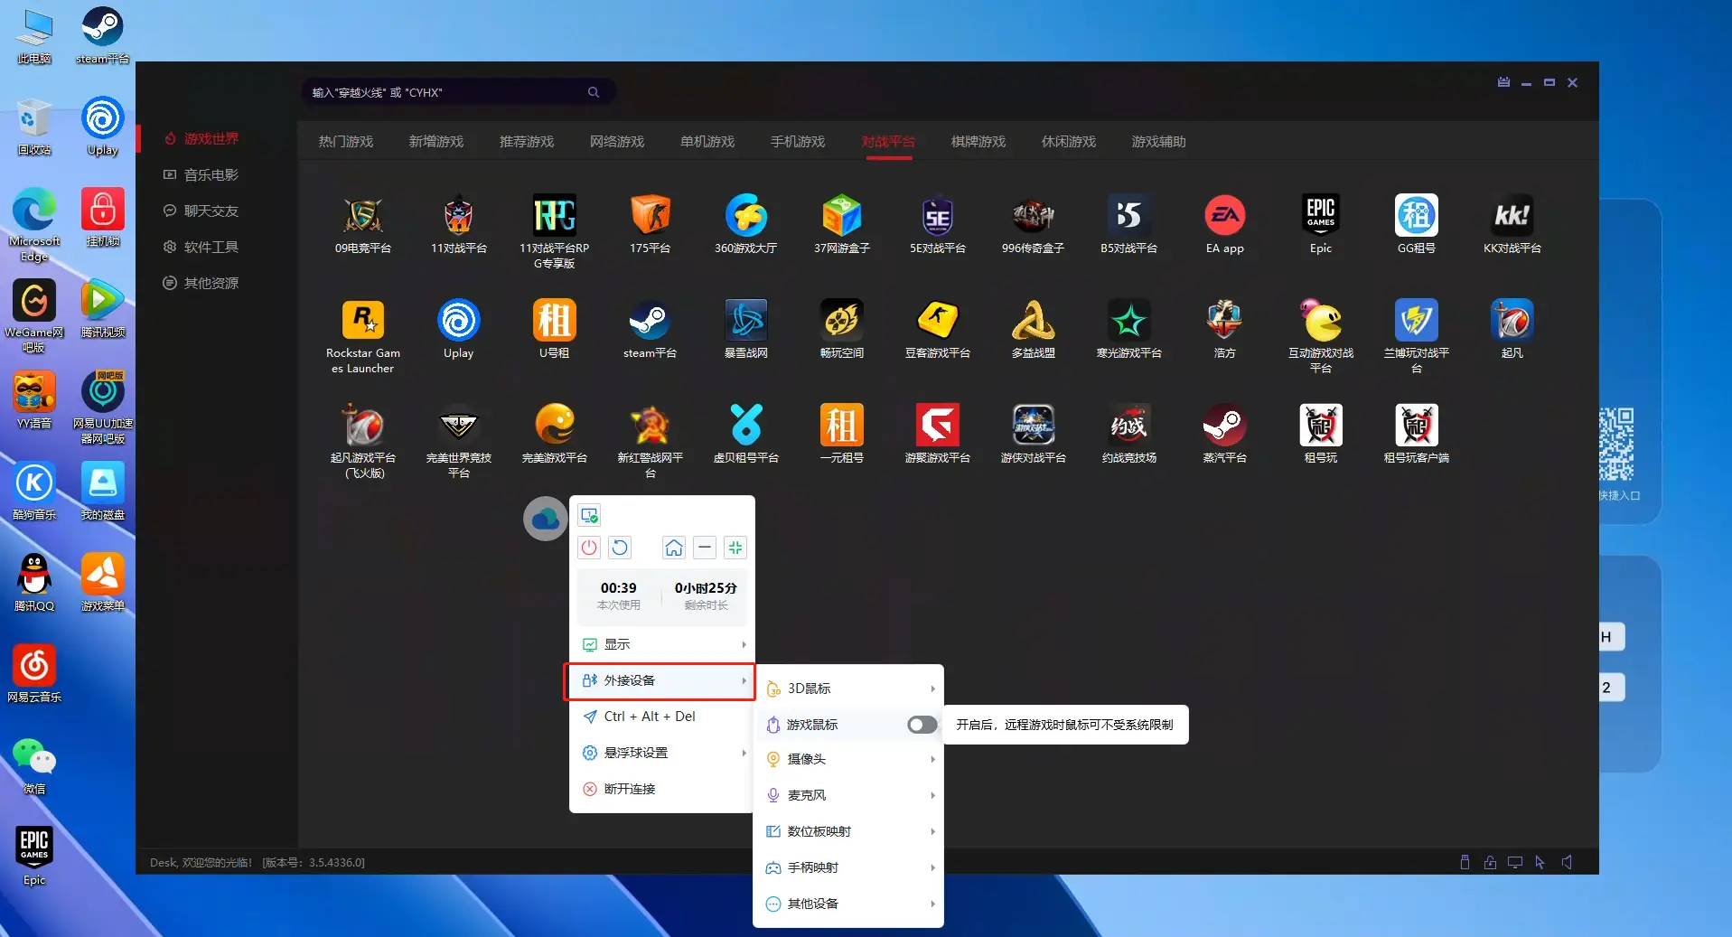Switch to the 单机游戏 tab
This screenshot has height=937, width=1732.
707,142
